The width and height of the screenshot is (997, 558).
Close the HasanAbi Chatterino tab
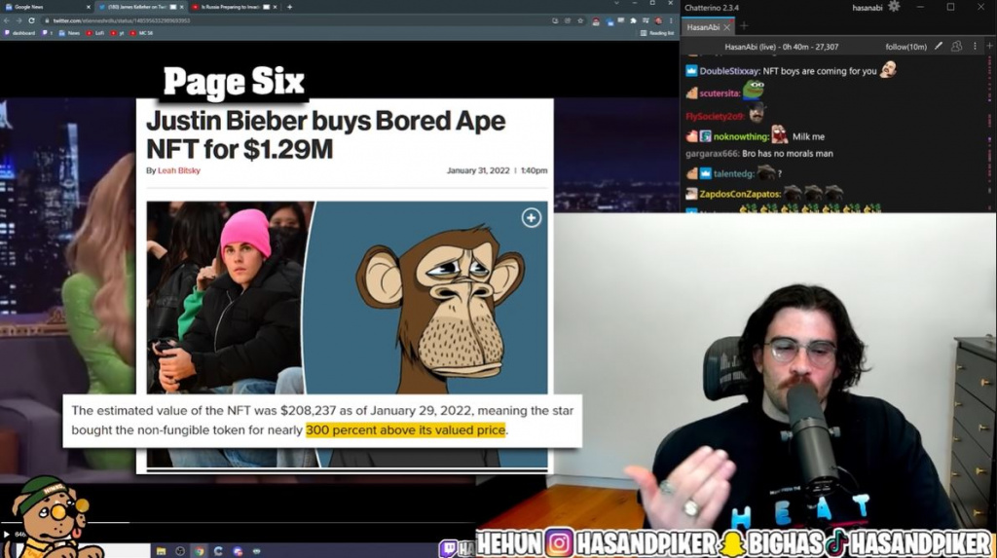tap(726, 27)
